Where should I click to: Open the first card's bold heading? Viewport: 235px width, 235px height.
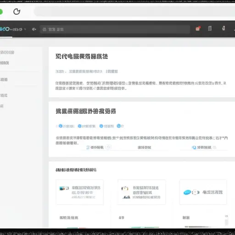coord(82,56)
